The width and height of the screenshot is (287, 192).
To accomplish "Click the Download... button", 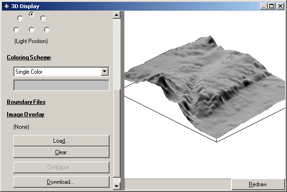I will (61, 182).
